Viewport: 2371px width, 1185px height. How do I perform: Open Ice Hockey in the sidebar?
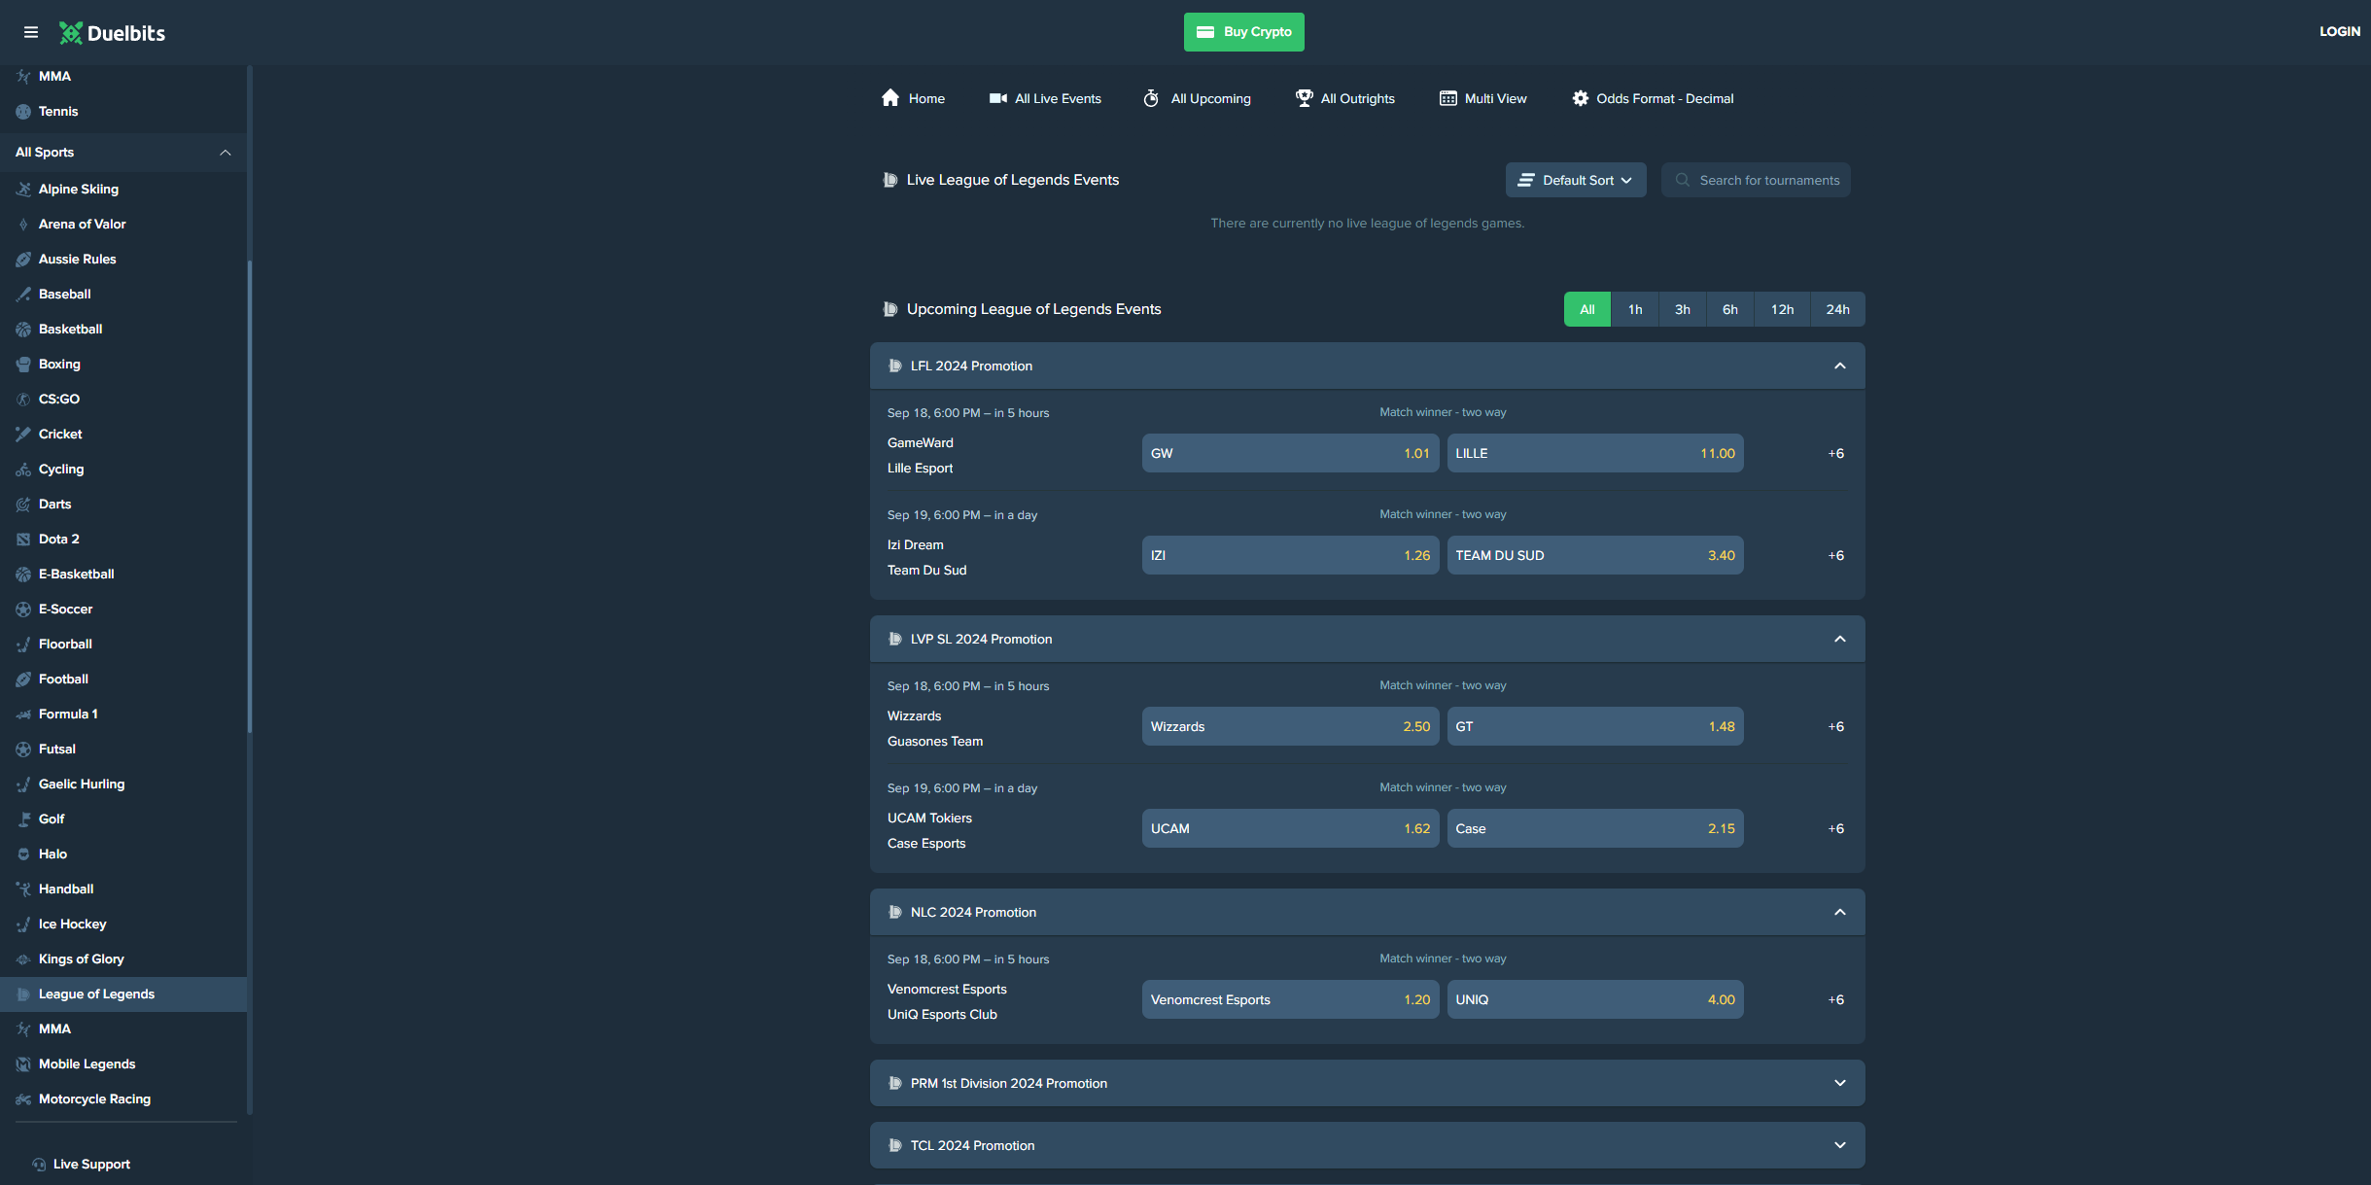(x=123, y=924)
